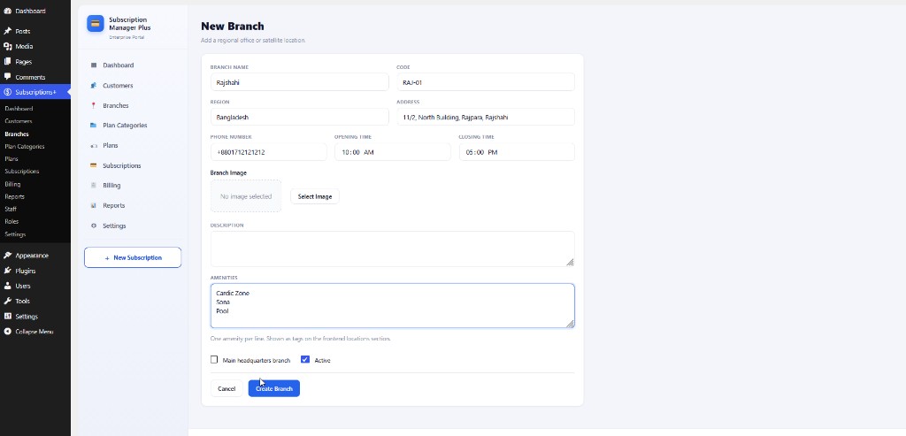
Task: Check the Main headquarters branch checkbox
Action: tap(214, 360)
